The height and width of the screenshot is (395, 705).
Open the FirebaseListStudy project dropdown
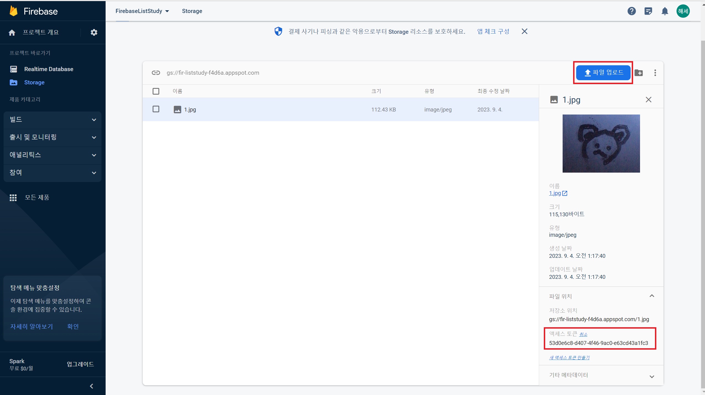click(x=142, y=11)
